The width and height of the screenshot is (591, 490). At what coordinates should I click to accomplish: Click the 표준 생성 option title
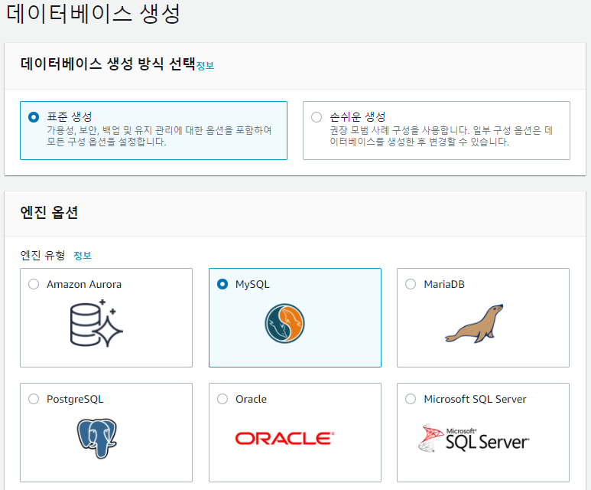(70, 116)
